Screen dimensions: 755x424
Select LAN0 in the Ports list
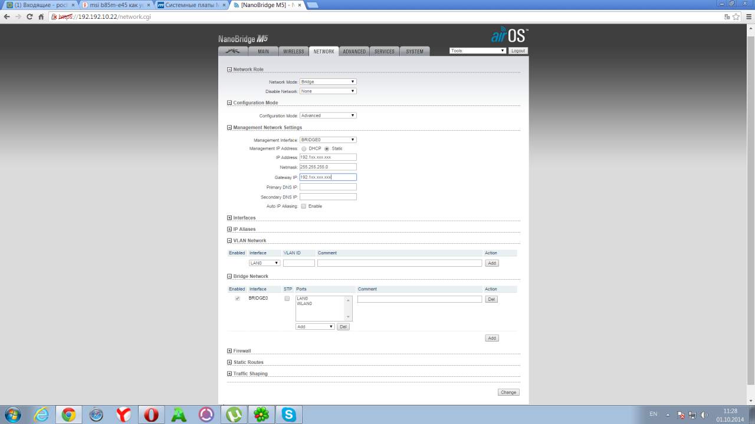pos(302,299)
